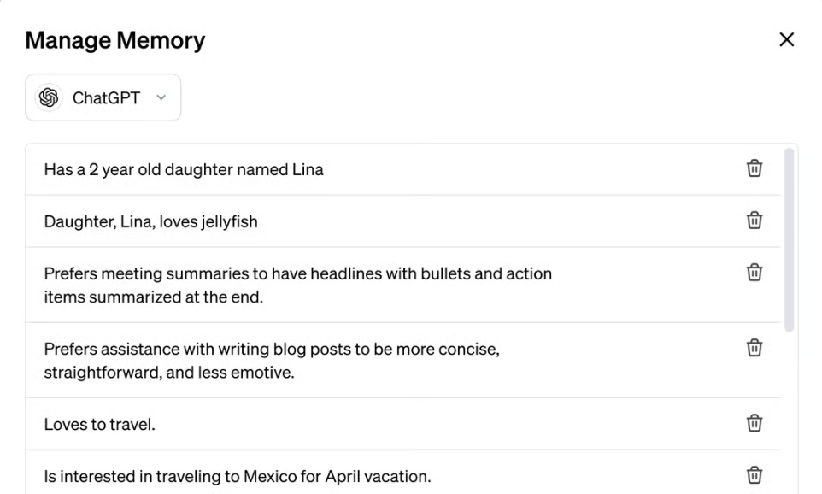Trash the 'Loves to travel' memory
822x494 pixels.
(x=754, y=423)
